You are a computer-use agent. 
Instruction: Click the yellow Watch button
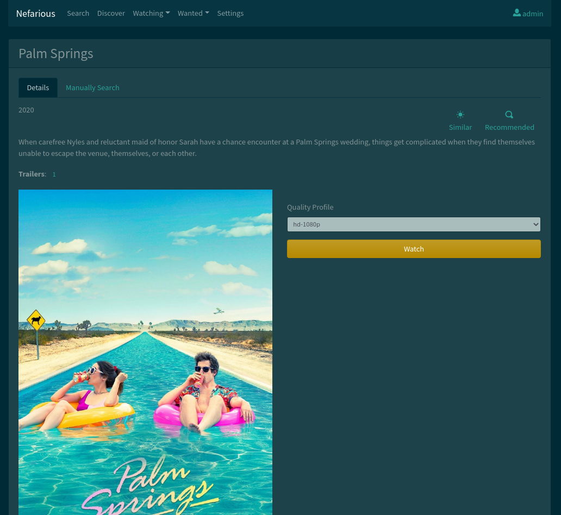[414, 249]
